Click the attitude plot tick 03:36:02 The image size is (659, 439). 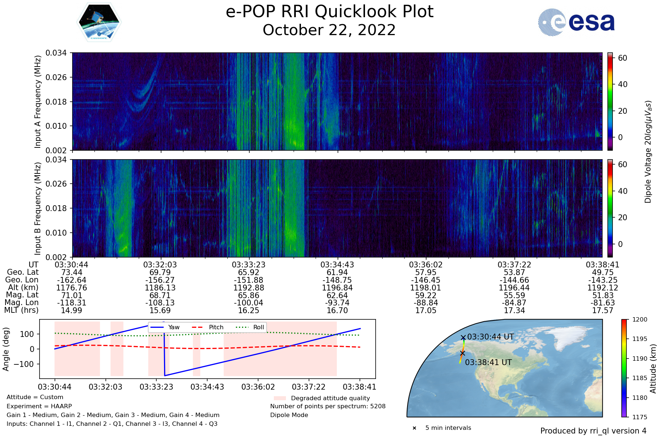(x=258, y=387)
